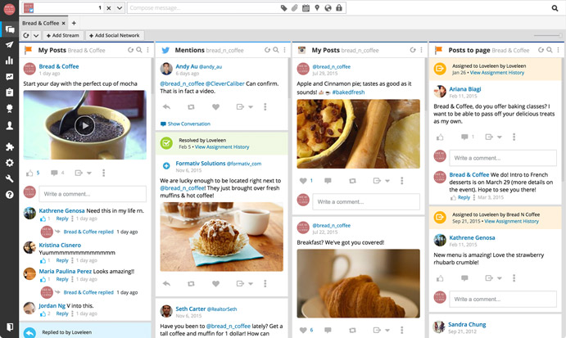Open App Directory puzzle piece icon
This screenshot has height=338, width=566.
tap(9, 146)
